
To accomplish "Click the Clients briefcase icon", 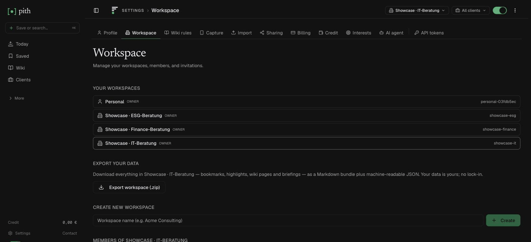I will click(10, 80).
